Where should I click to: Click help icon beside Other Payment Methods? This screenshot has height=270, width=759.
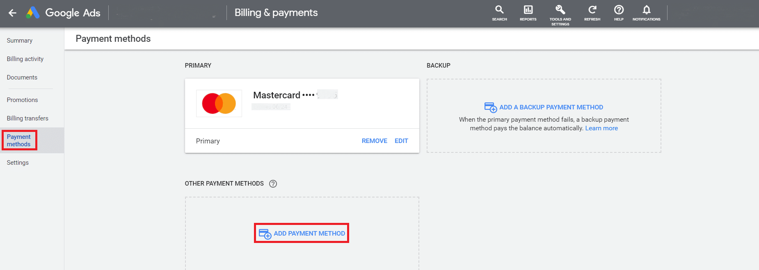[273, 184]
